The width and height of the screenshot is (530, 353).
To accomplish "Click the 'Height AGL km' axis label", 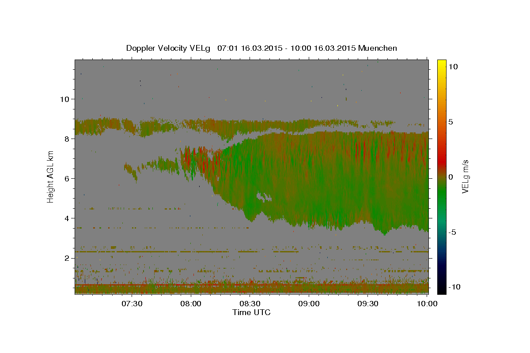I will coord(50,177).
